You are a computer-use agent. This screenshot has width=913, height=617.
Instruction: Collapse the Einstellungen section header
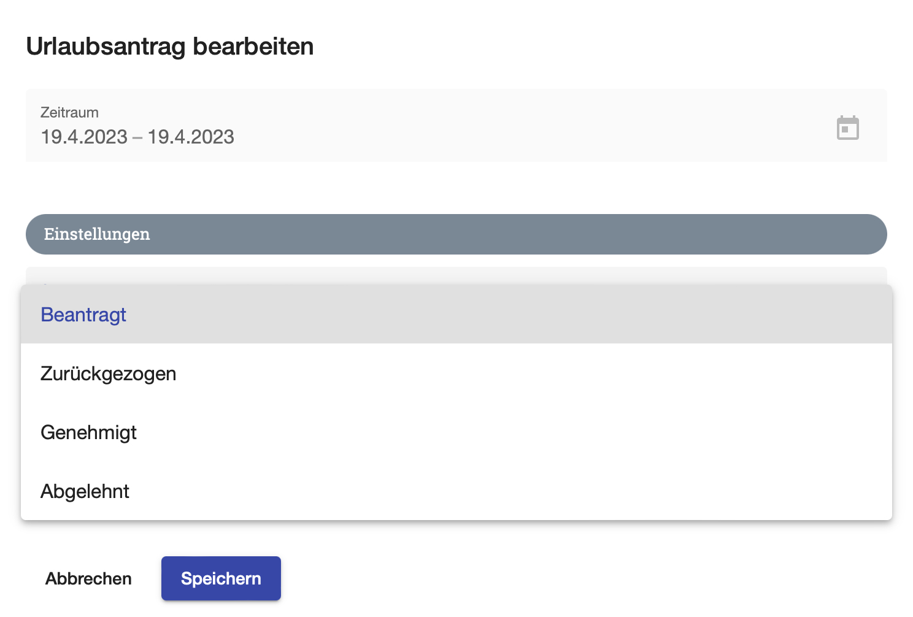(456, 234)
